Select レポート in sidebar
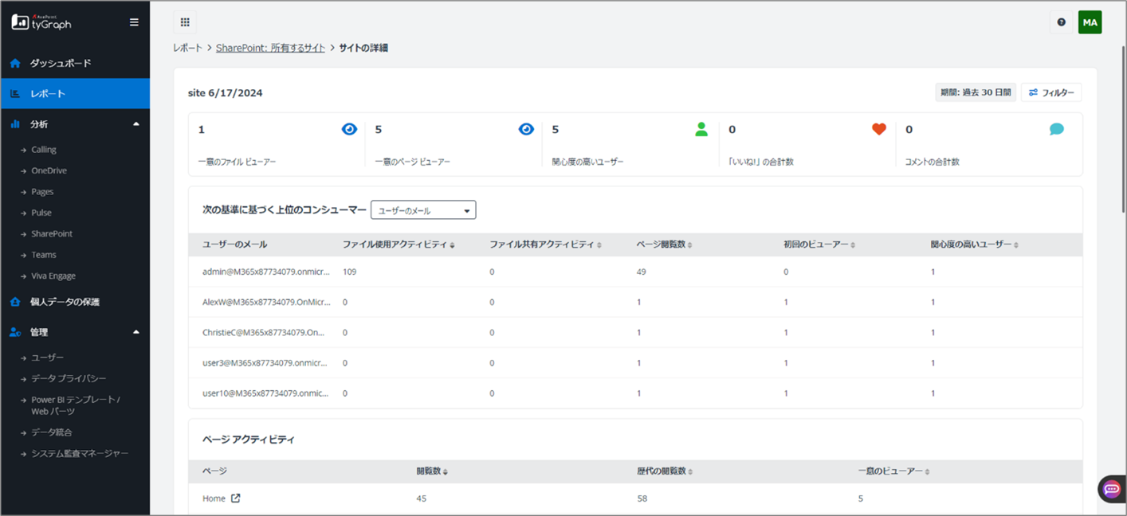Image resolution: width=1127 pixels, height=516 pixels. pos(75,94)
